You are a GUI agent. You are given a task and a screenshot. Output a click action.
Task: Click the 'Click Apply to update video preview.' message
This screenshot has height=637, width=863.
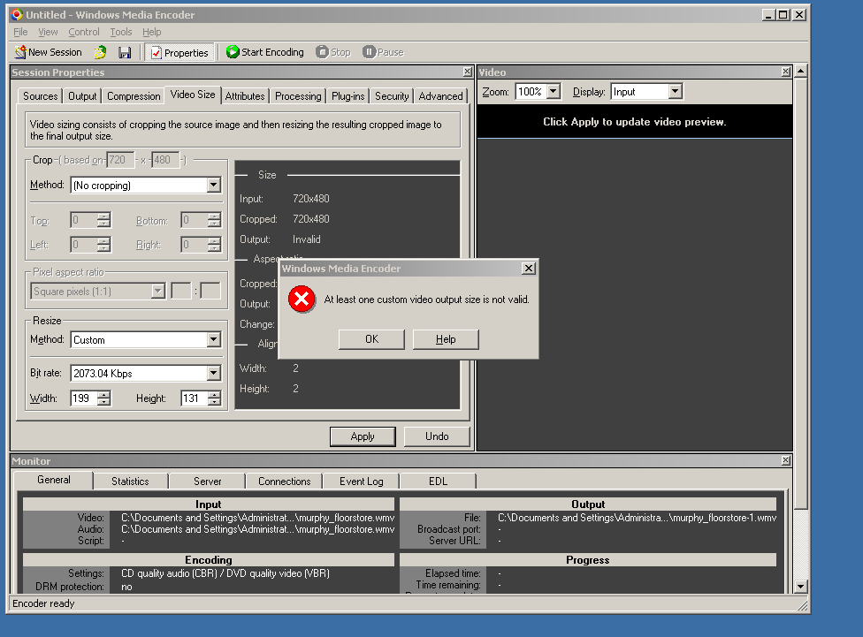pyautogui.click(x=635, y=122)
